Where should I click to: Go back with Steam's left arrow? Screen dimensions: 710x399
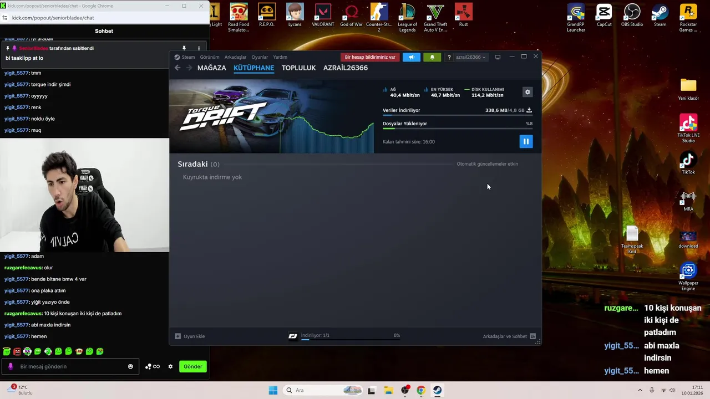pyautogui.click(x=177, y=68)
